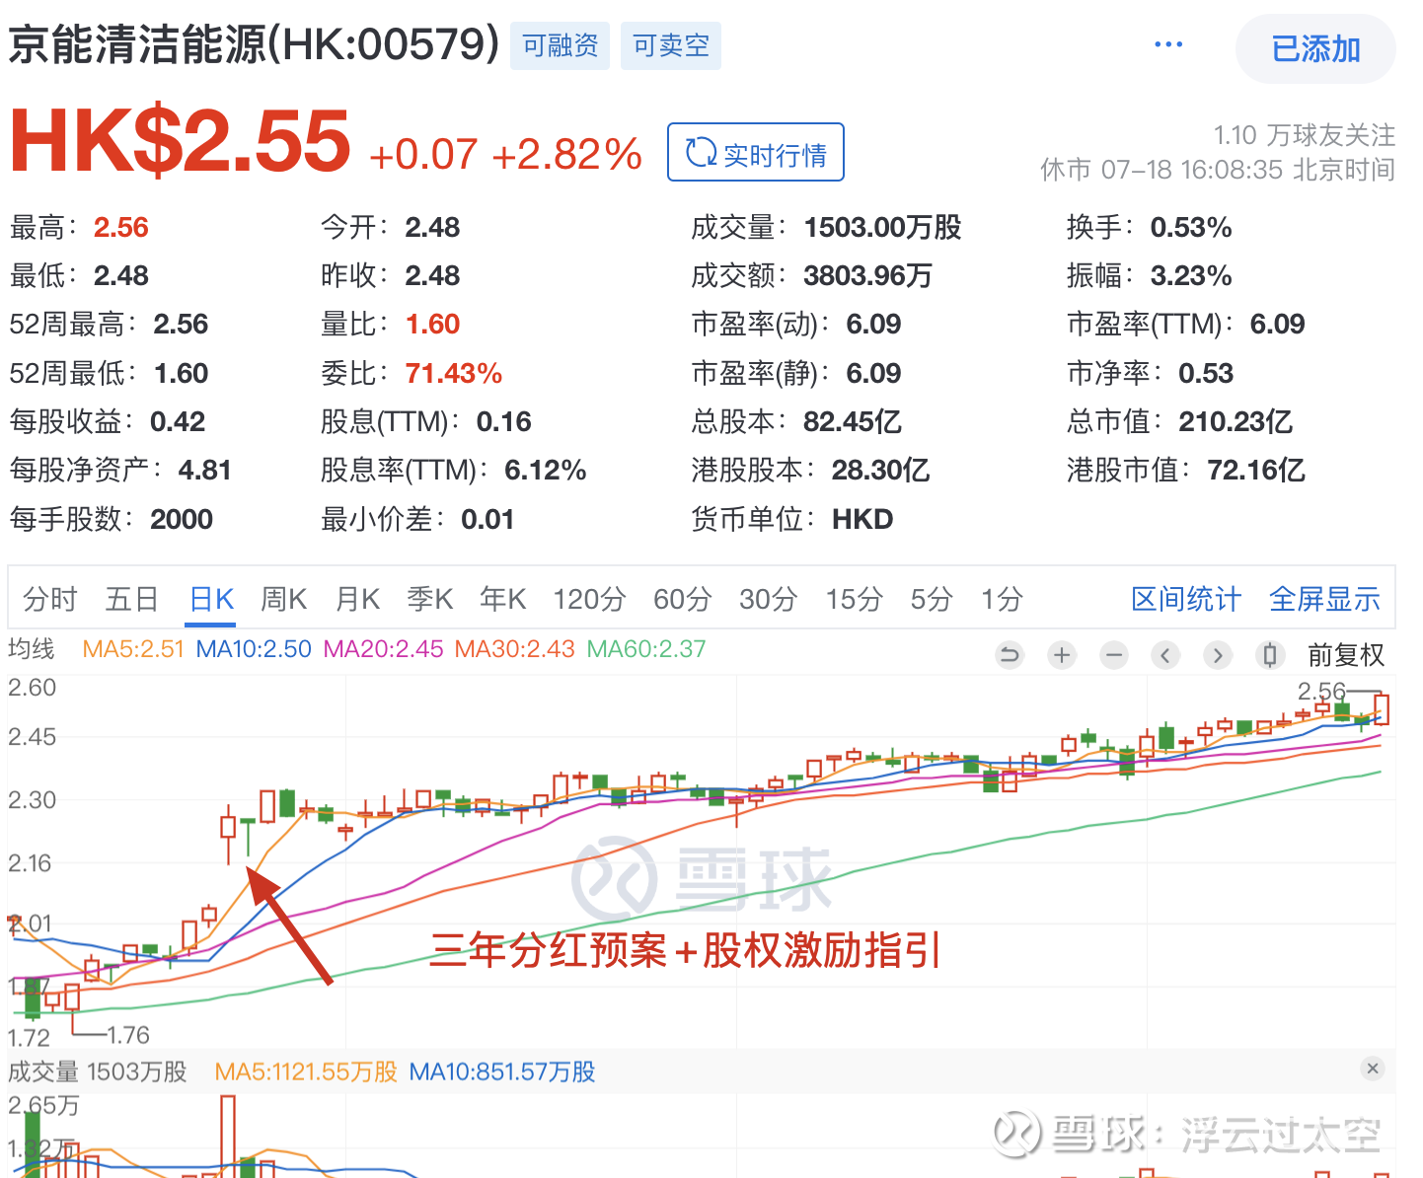Switch to the 五日 chart tab
Screen dimensions: 1423x1178
pos(132,599)
